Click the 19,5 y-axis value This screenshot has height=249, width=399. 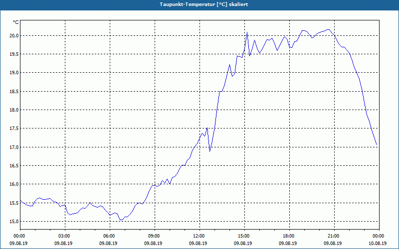[x=14, y=54]
